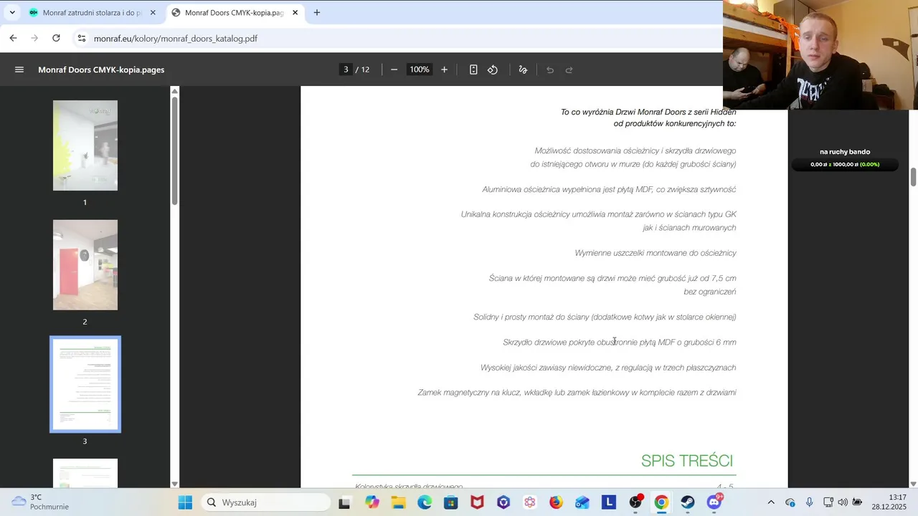
Task: Click the 100% zoom level field
Action: pyautogui.click(x=420, y=70)
